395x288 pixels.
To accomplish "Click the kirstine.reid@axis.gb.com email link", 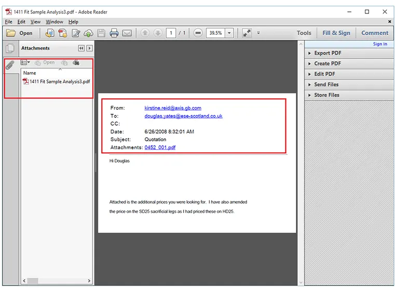I will (173, 108).
